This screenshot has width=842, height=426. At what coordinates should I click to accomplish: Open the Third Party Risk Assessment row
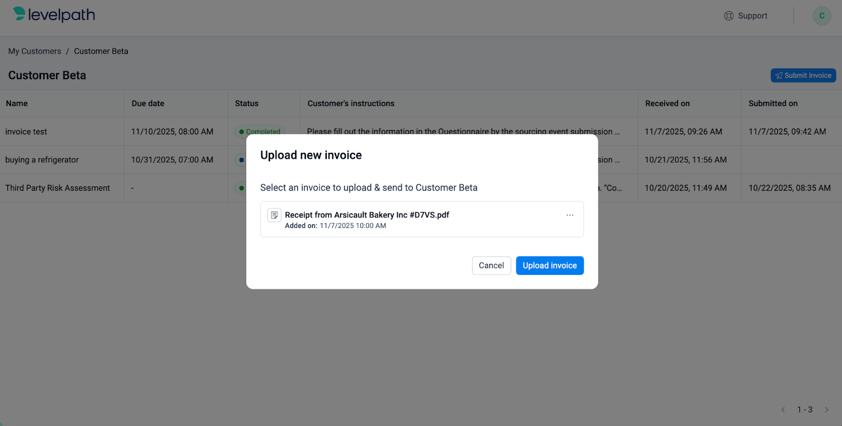click(x=58, y=188)
